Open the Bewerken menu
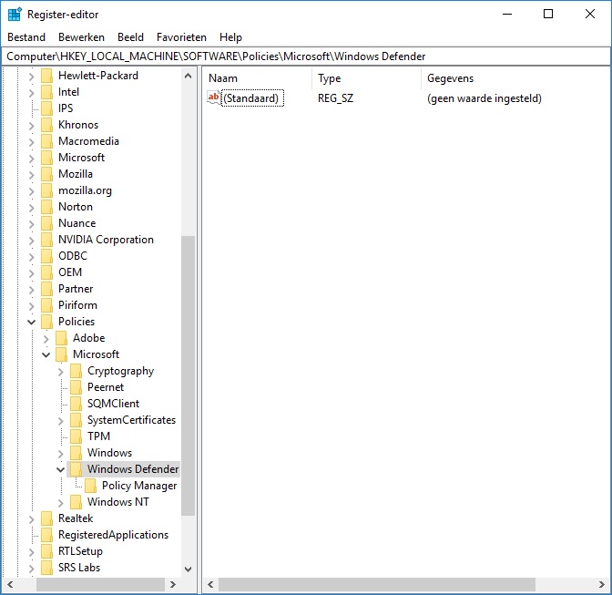This screenshot has height=595, width=612. pyautogui.click(x=81, y=37)
